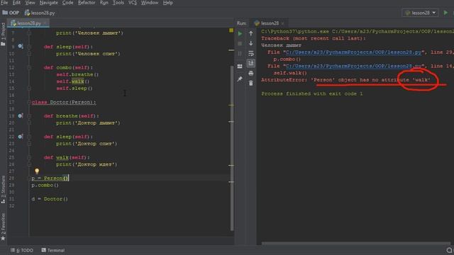Print the console output using the printer icon
This screenshot has width=454, height=255.
click(250, 73)
